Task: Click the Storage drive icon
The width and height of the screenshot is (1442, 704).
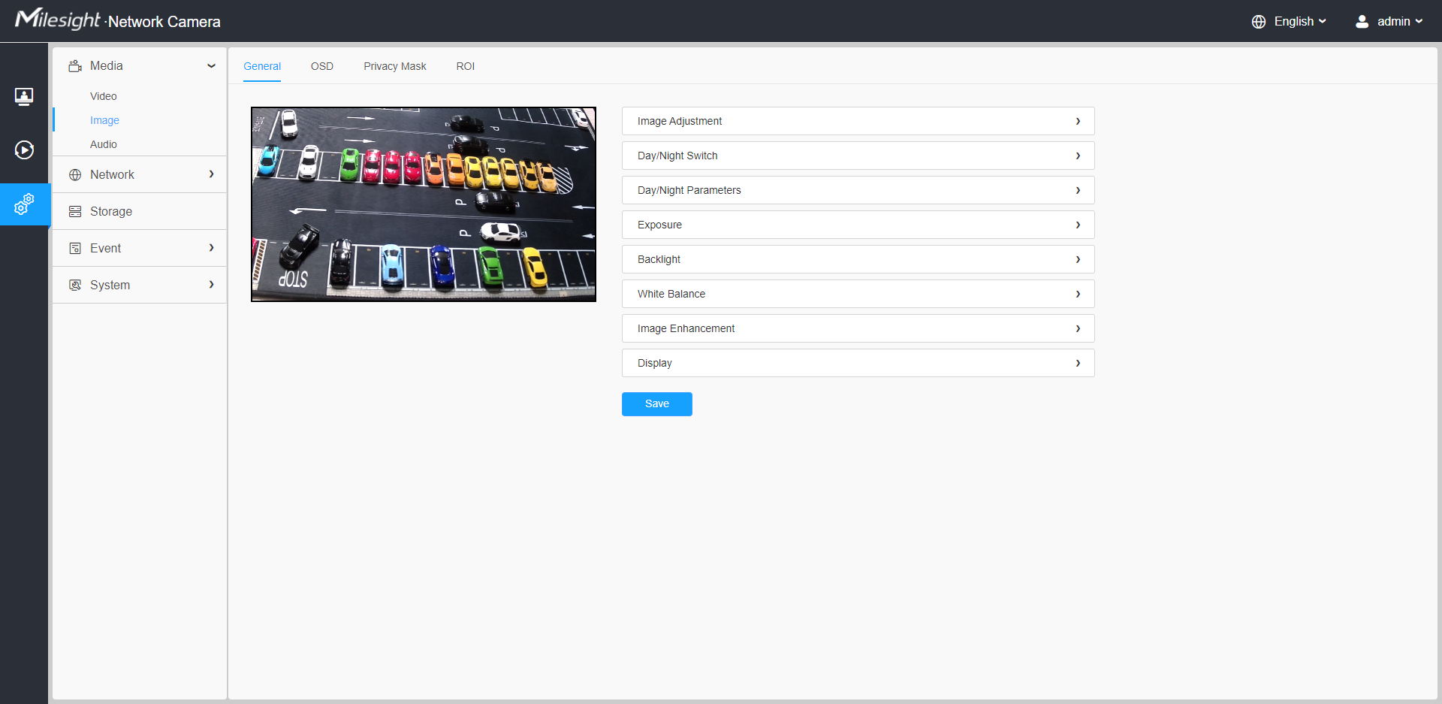Action: [x=75, y=212]
